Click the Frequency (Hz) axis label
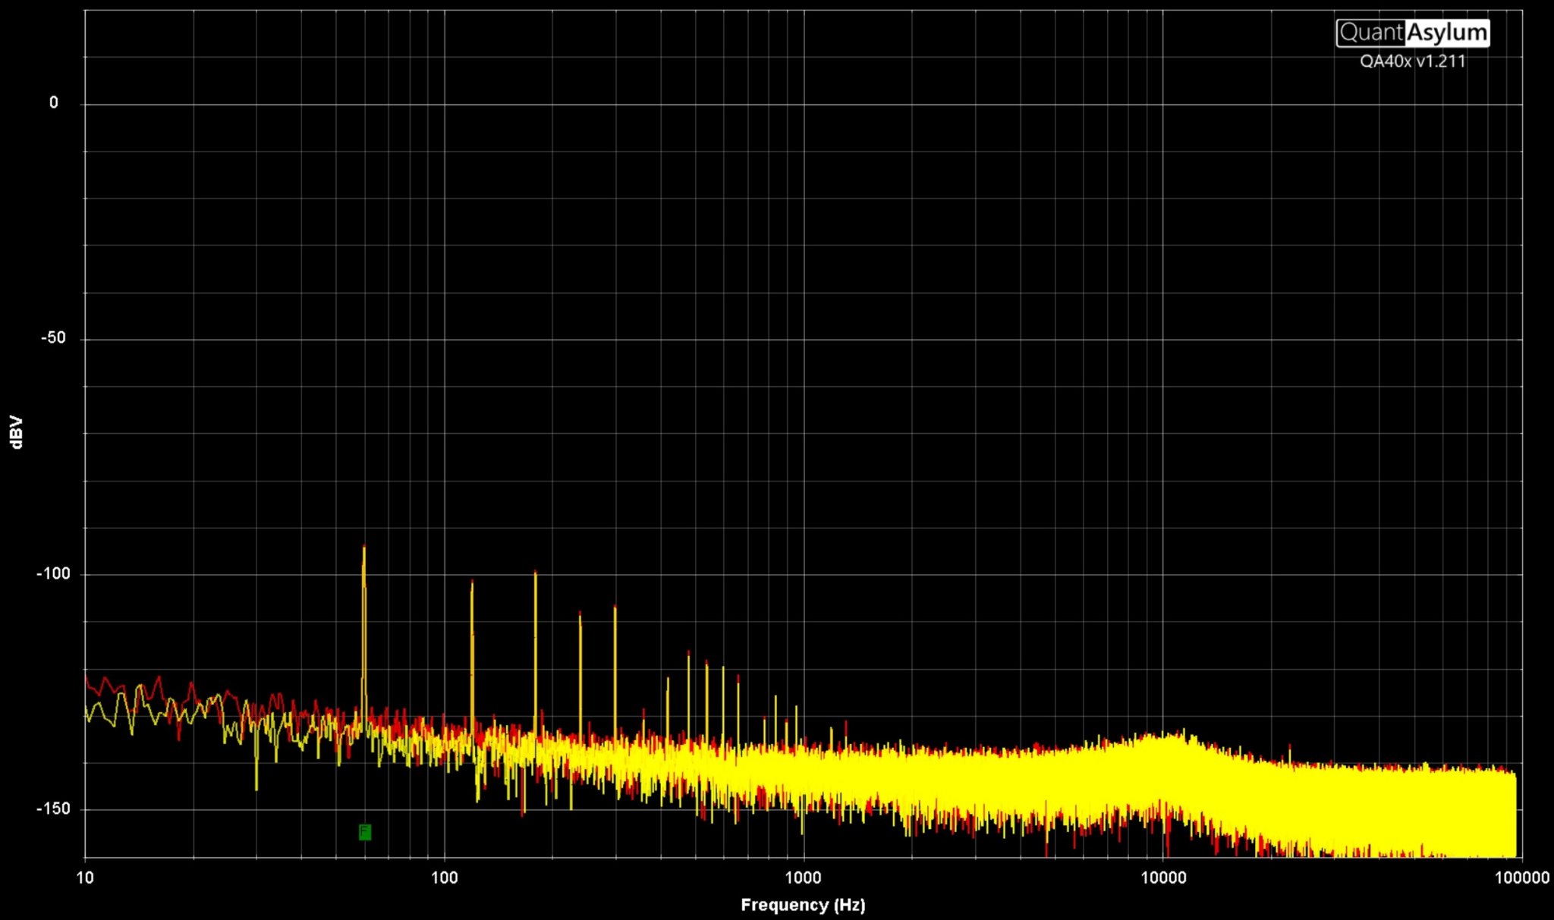This screenshot has width=1554, height=920. pyautogui.click(x=803, y=904)
